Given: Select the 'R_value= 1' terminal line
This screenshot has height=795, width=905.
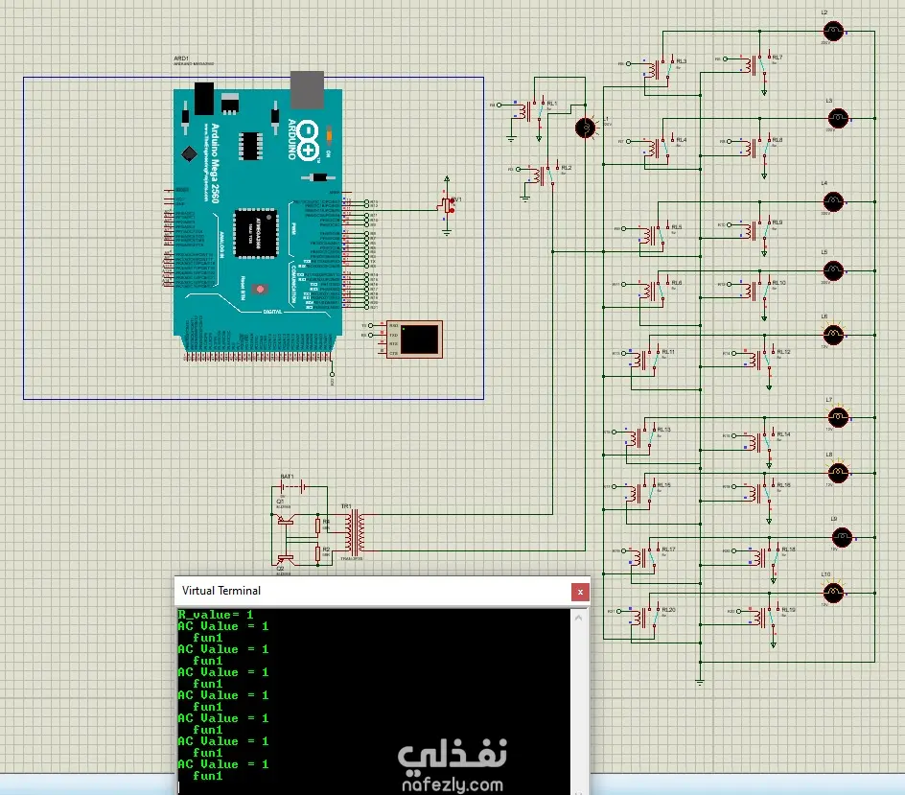Looking at the screenshot, I should click(216, 615).
